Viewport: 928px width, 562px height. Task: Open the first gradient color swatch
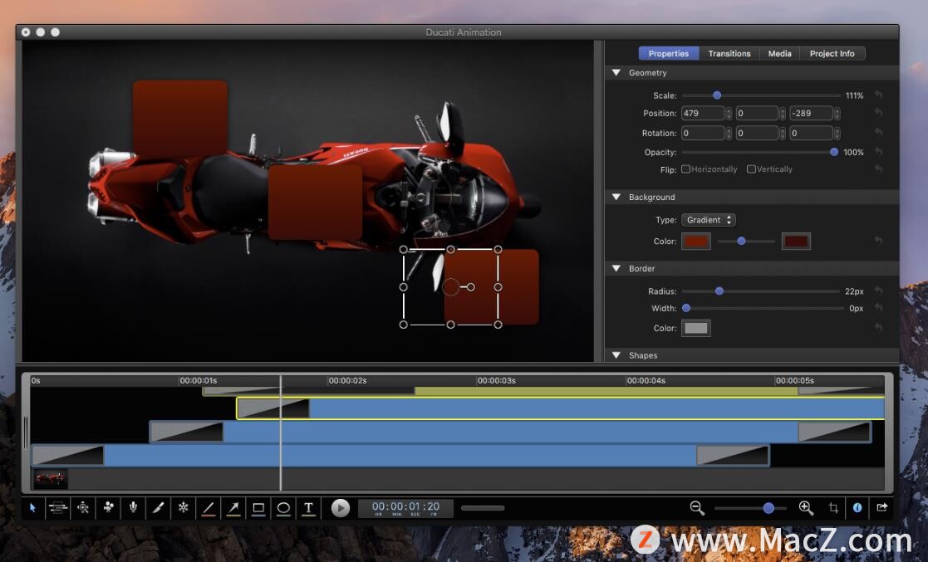click(696, 241)
